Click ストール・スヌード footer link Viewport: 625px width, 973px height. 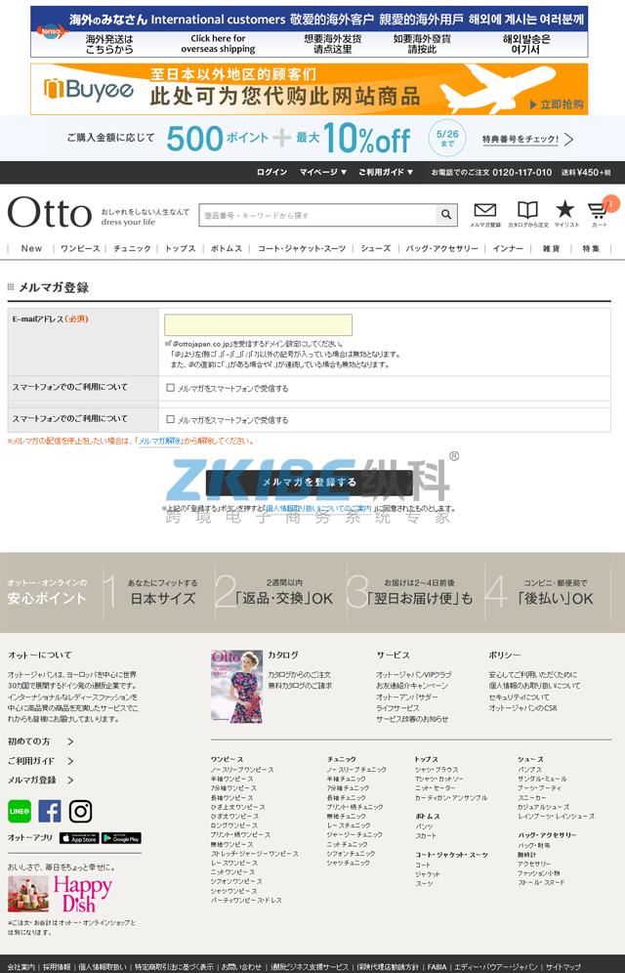click(541, 882)
